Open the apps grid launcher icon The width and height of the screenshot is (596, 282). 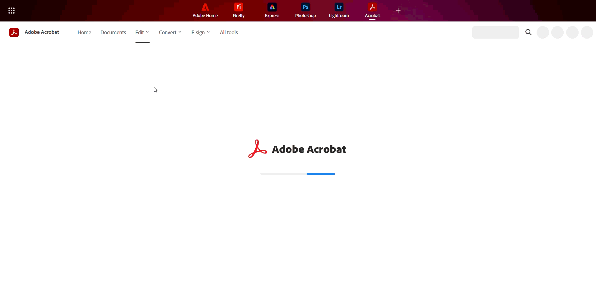click(x=12, y=11)
